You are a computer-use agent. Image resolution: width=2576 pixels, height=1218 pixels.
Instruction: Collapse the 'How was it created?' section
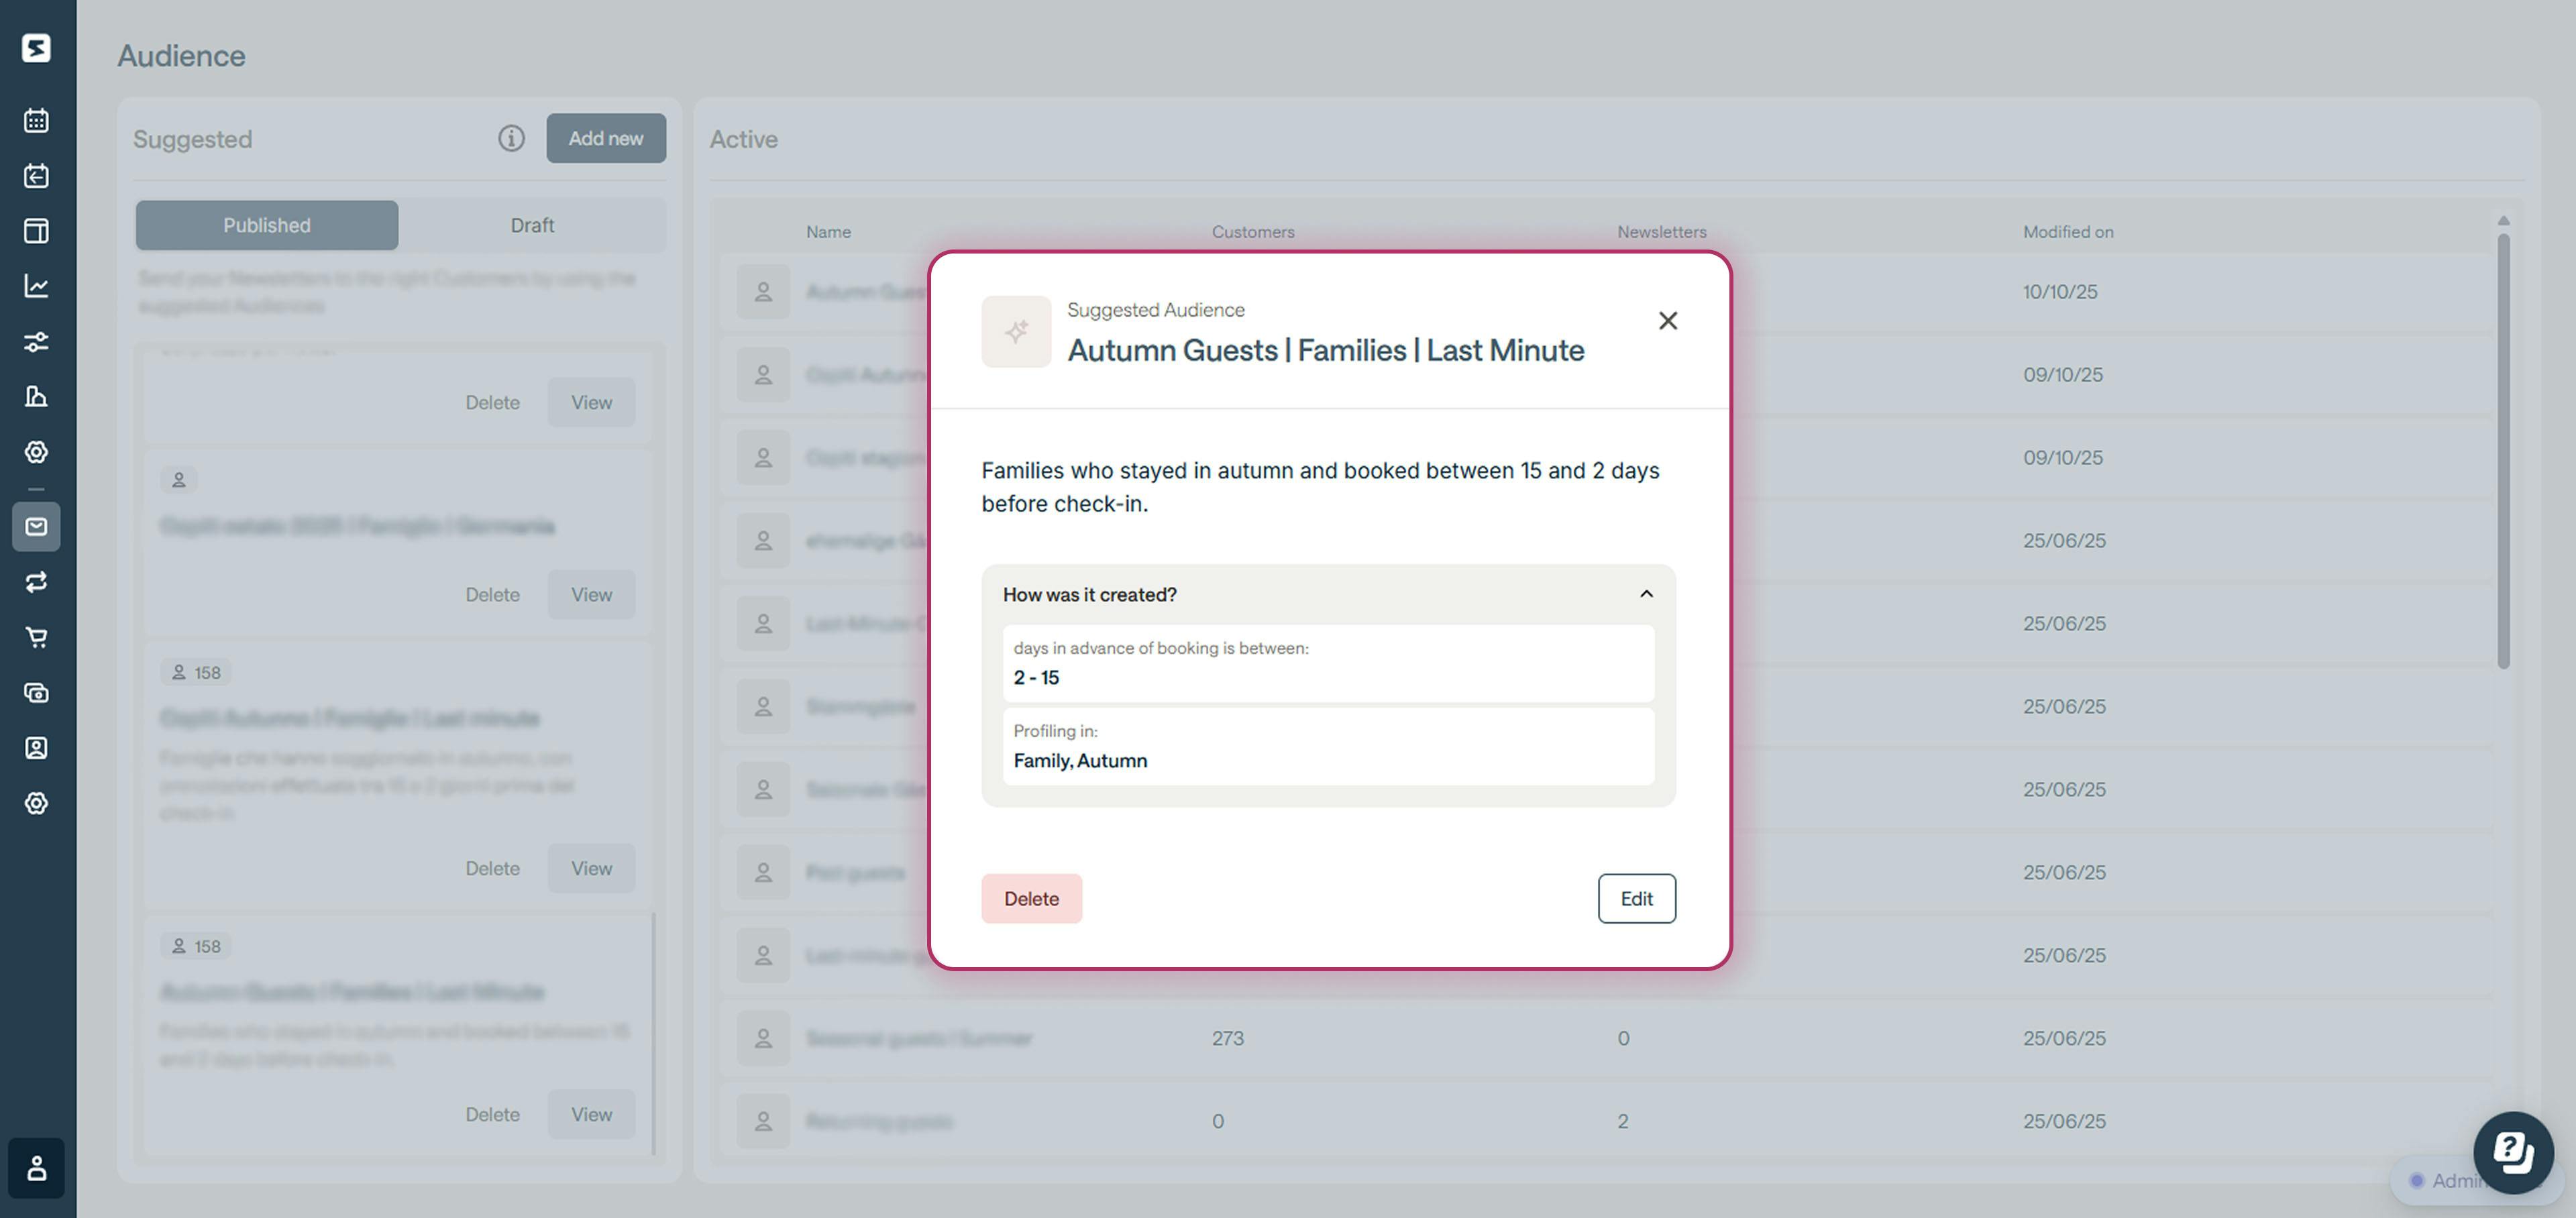point(1646,594)
